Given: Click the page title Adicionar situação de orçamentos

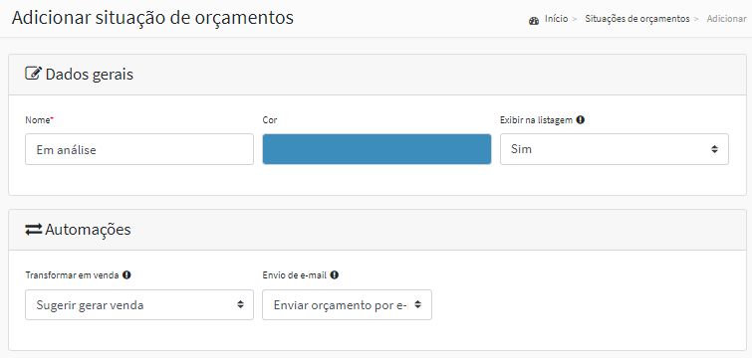Looking at the screenshot, I should (152, 18).
